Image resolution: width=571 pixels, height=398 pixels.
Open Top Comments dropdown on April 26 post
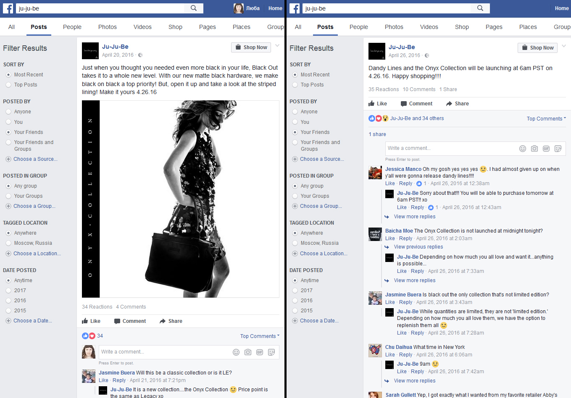[546, 119]
